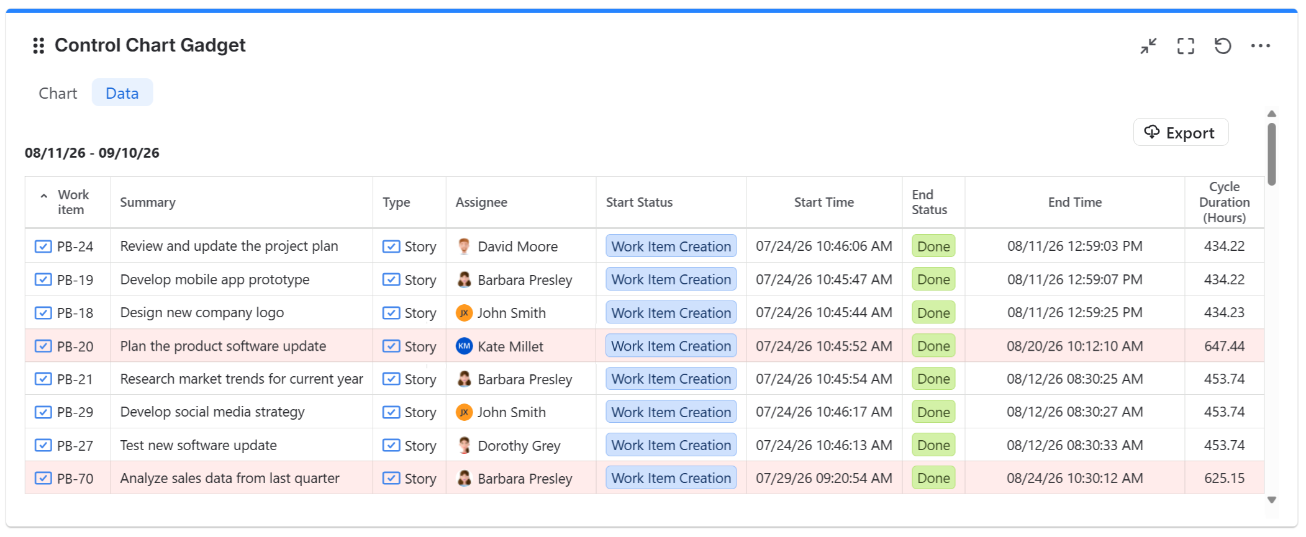This screenshot has width=1306, height=537.
Task: Click the gadget drag handle icon
Action: click(x=39, y=46)
